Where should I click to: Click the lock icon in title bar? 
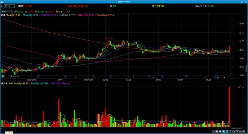[2, 2]
